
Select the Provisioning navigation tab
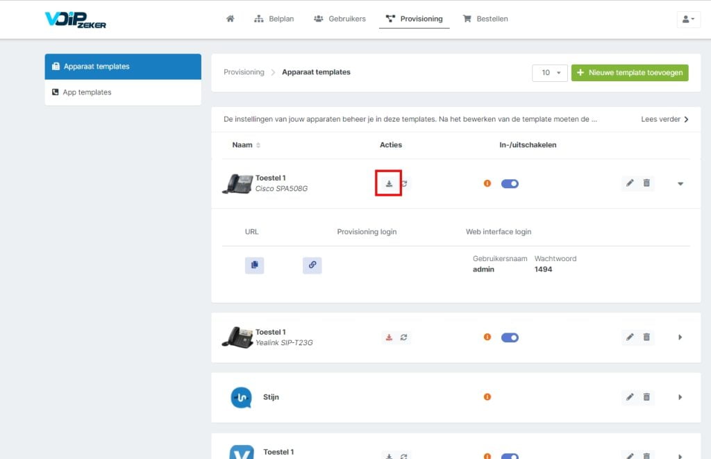pos(414,19)
